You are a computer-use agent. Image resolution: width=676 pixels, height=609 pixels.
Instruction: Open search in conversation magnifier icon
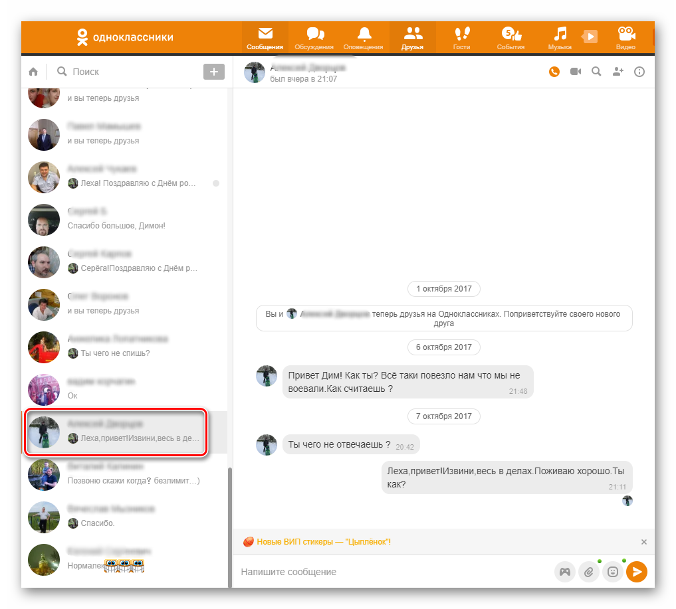[596, 72]
